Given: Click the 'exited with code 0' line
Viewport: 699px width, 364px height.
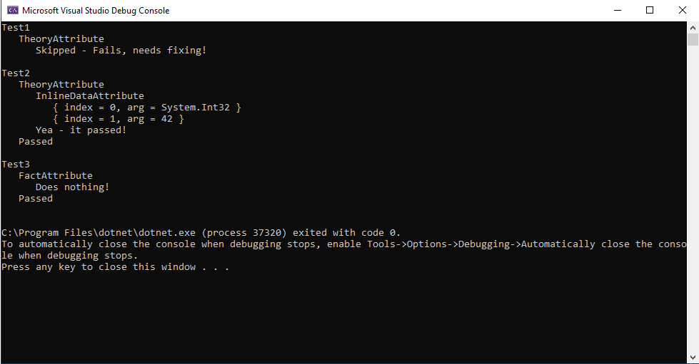Looking at the screenshot, I should [201, 233].
